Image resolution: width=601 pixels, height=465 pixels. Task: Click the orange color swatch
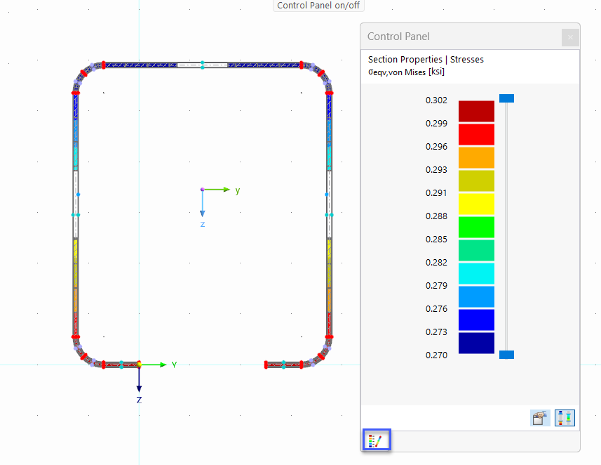point(476,157)
